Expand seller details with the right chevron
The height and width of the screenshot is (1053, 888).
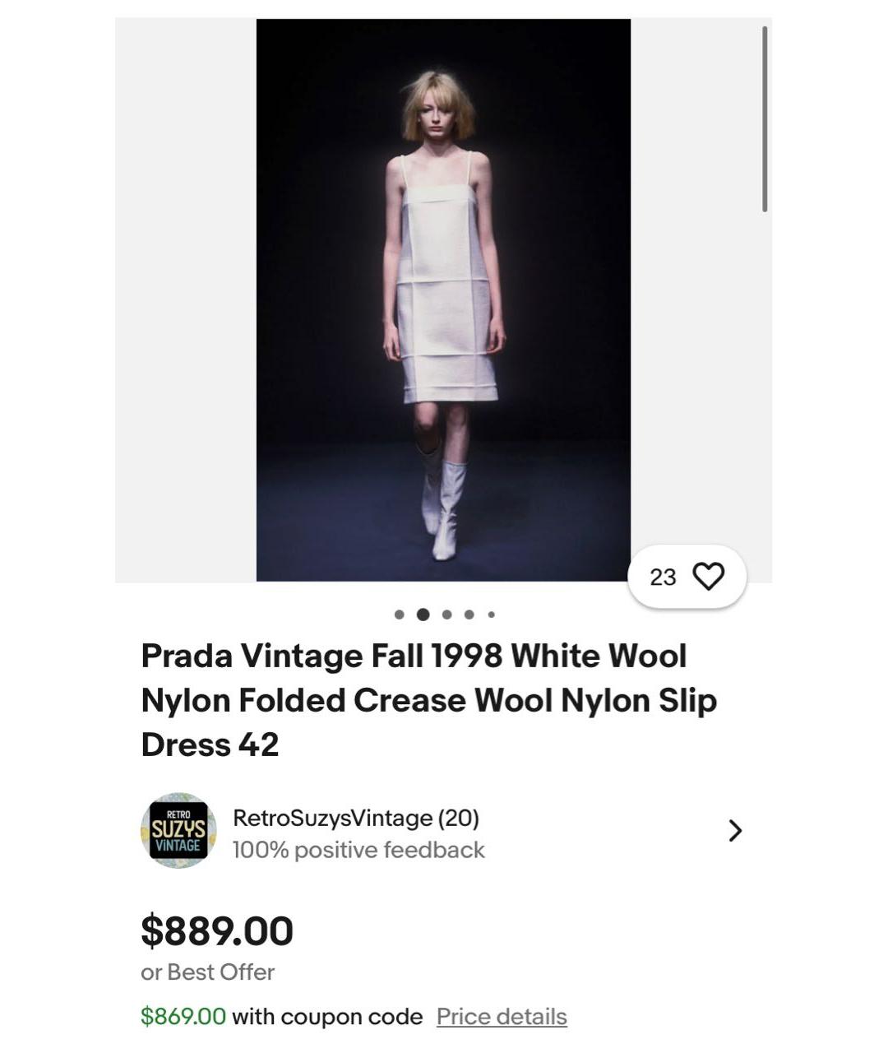(x=735, y=831)
